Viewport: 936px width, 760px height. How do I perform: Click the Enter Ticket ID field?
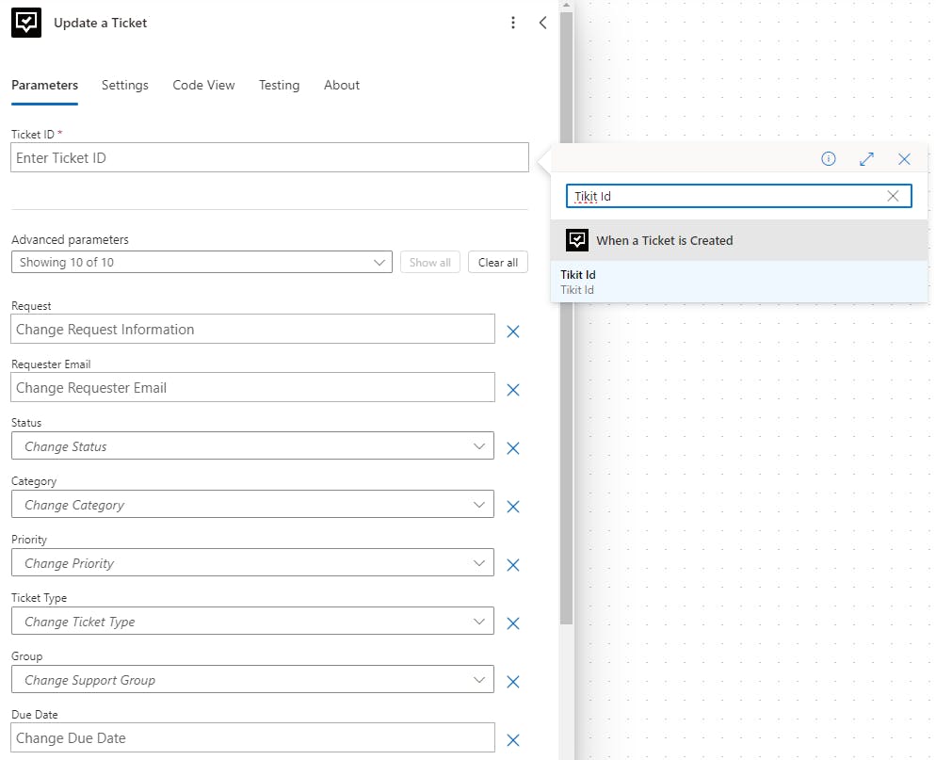269,158
